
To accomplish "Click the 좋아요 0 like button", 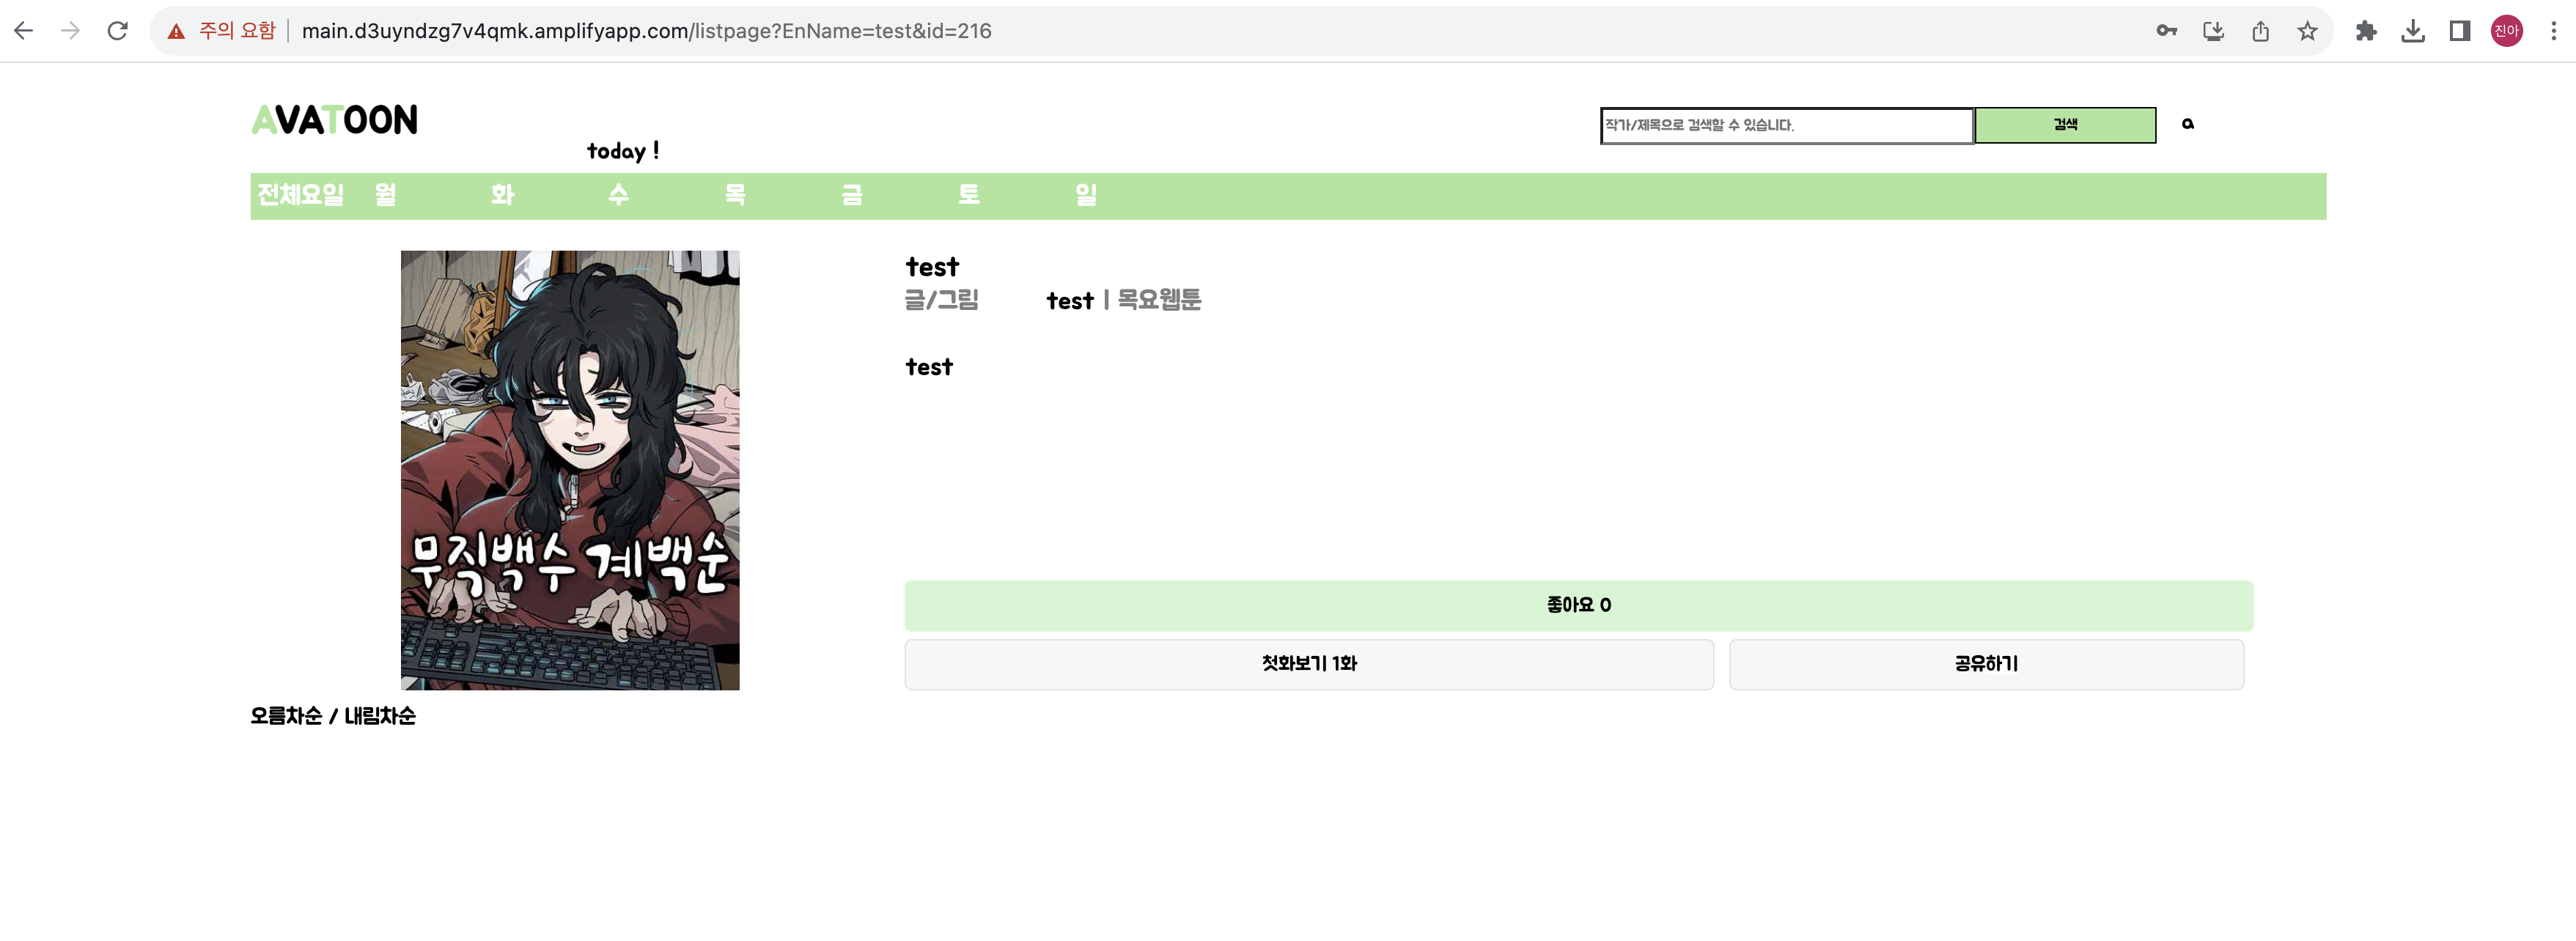I will point(1579,605).
